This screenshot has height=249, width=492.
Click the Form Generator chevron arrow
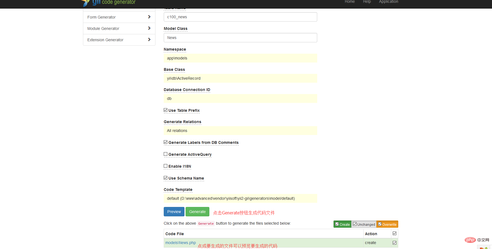tap(149, 17)
